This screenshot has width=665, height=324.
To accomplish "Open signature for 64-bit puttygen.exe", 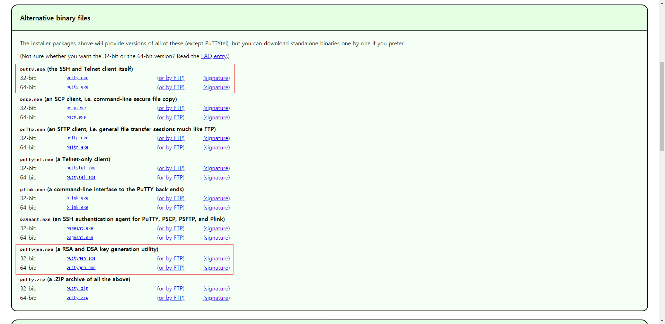I will [216, 268].
